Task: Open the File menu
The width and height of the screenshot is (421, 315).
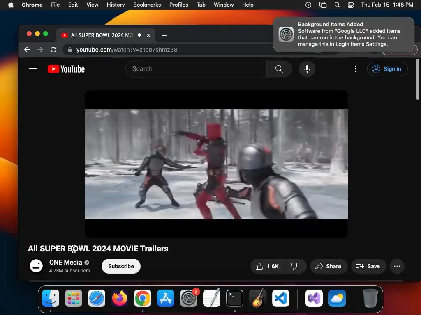Action: click(x=56, y=5)
